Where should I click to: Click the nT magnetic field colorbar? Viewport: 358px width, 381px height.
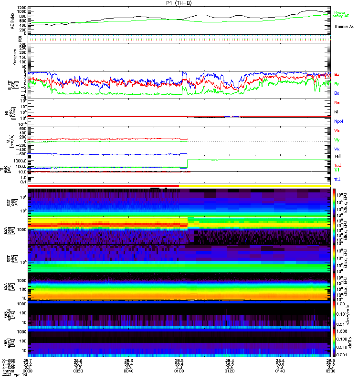coord(334,343)
